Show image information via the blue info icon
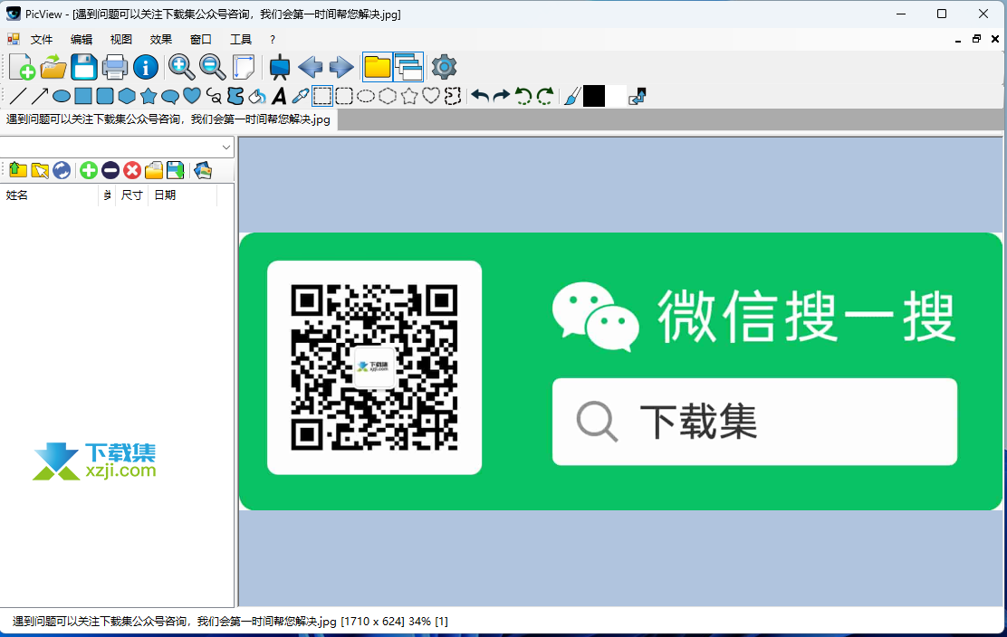 (x=146, y=67)
